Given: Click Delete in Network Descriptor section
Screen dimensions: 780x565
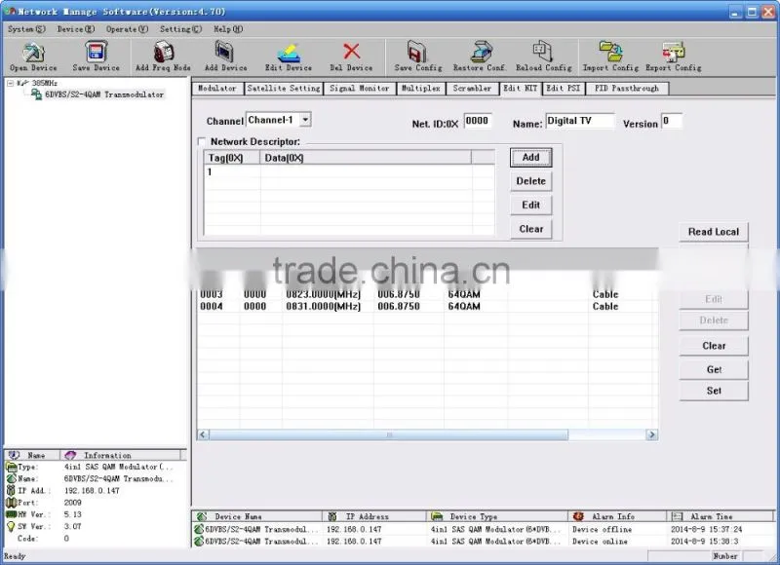Looking at the screenshot, I should [530, 181].
